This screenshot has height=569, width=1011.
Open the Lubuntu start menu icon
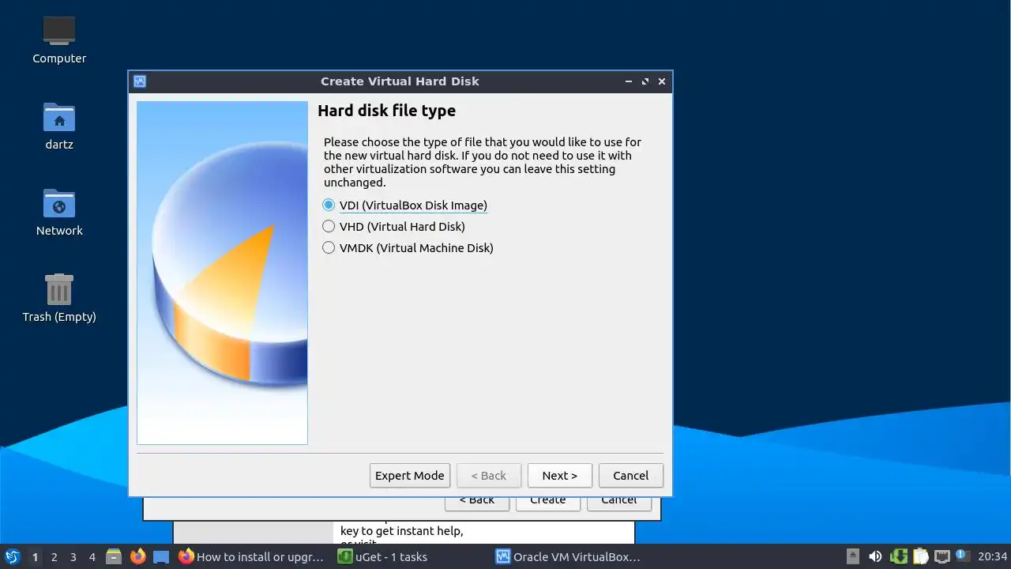[x=12, y=556]
